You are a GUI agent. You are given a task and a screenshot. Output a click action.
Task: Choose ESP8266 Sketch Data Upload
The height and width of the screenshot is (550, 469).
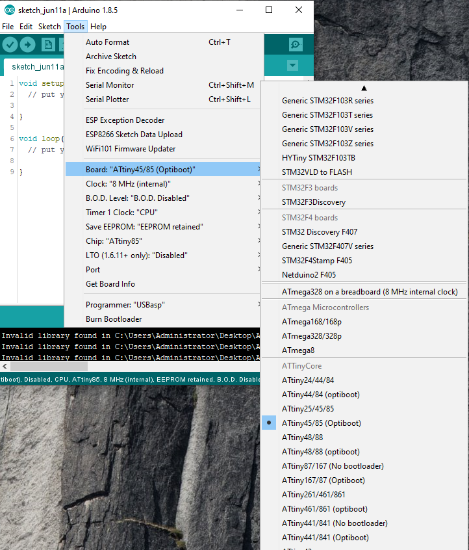pos(163,135)
